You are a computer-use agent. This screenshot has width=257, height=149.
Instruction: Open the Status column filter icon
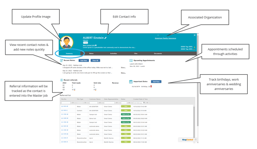point(129,103)
